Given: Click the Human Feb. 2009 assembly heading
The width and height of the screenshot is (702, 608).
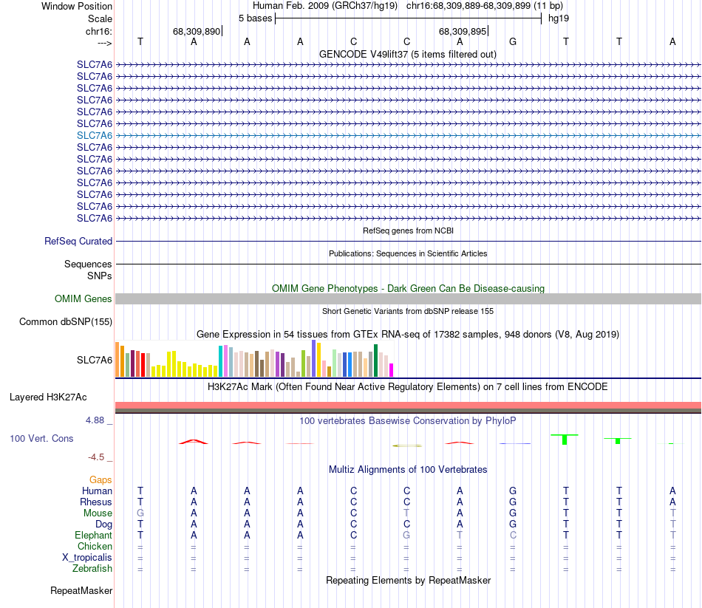Looking at the screenshot, I should (325, 6).
